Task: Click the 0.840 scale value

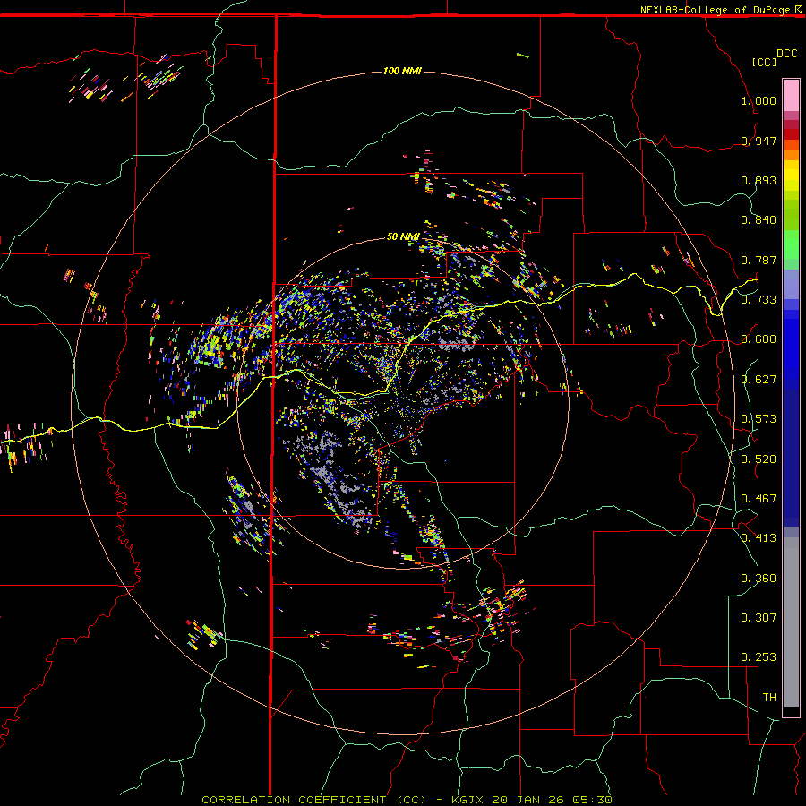Action: pos(759,220)
